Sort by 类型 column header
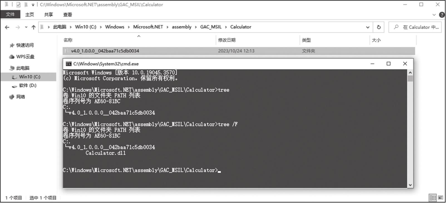The height and width of the screenshot is (203, 446). pyautogui.click(x=306, y=40)
